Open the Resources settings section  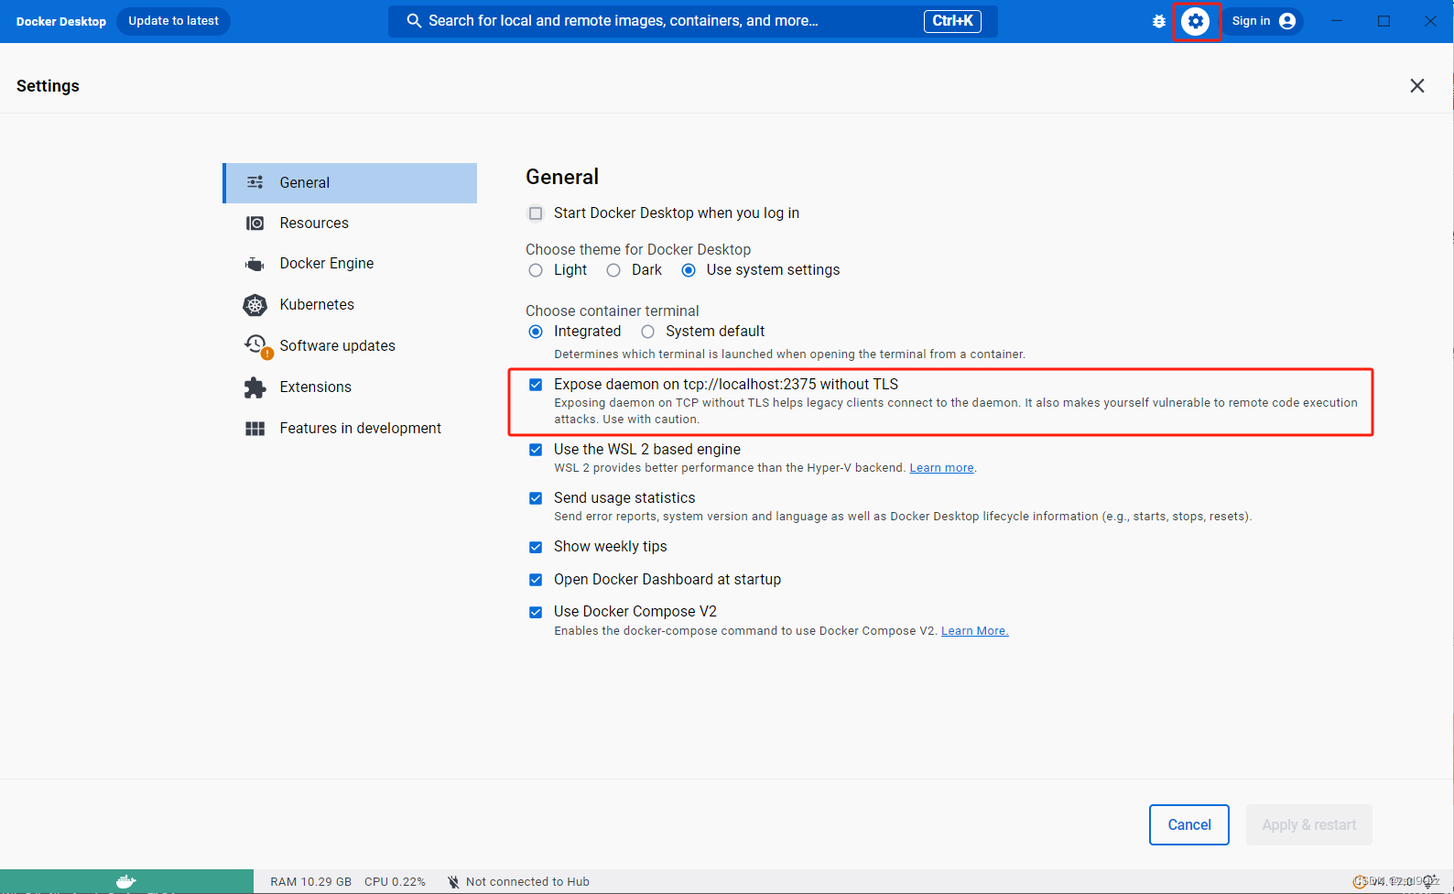pos(350,223)
